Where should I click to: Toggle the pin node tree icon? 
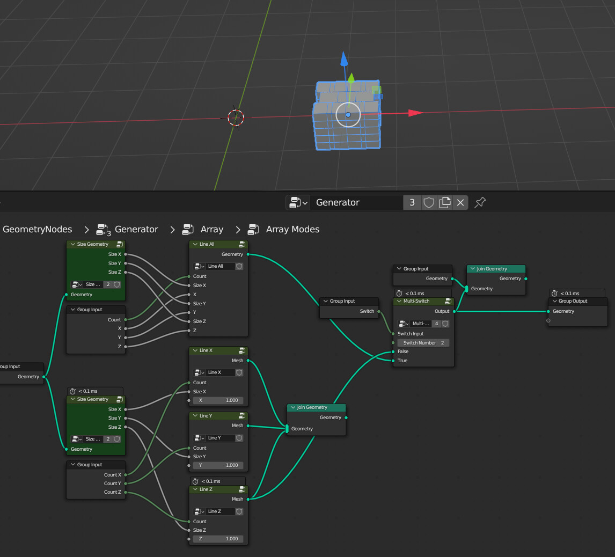(x=480, y=202)
